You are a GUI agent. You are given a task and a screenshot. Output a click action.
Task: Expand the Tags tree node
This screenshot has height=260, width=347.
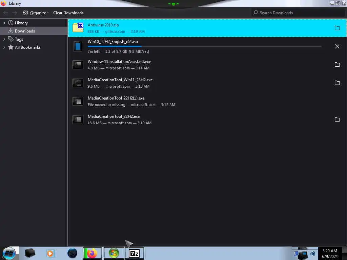(x=4, y=39)
